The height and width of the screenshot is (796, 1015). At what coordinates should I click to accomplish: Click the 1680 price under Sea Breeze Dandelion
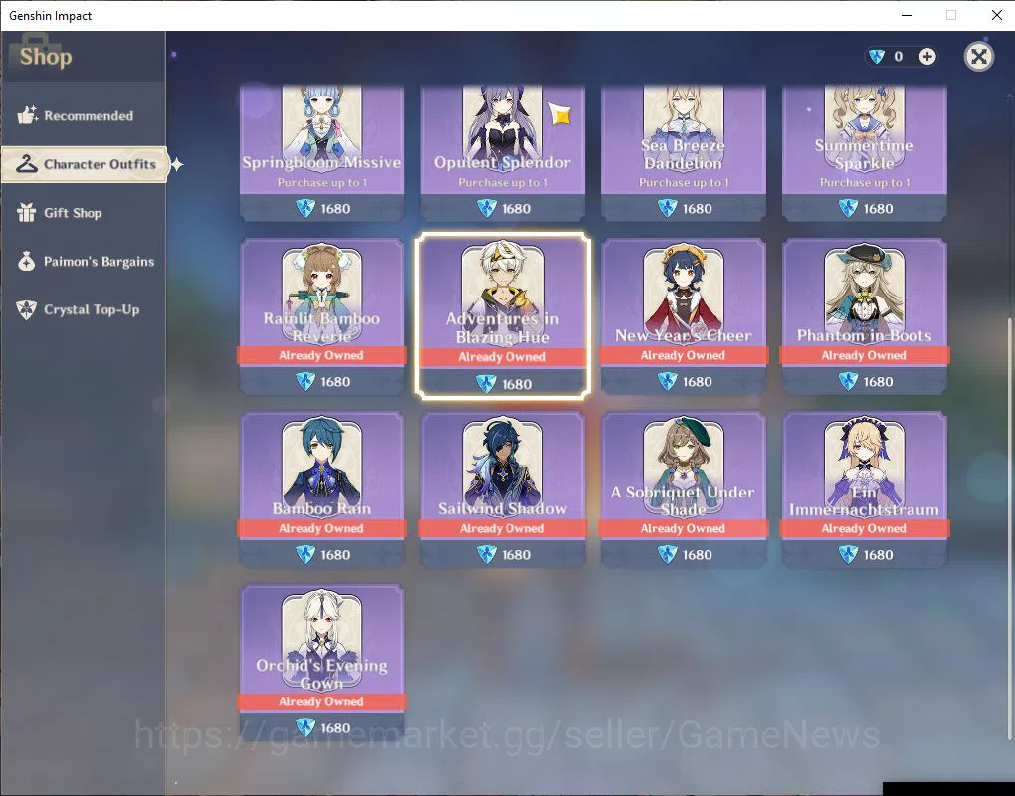(x=698, y=208)
